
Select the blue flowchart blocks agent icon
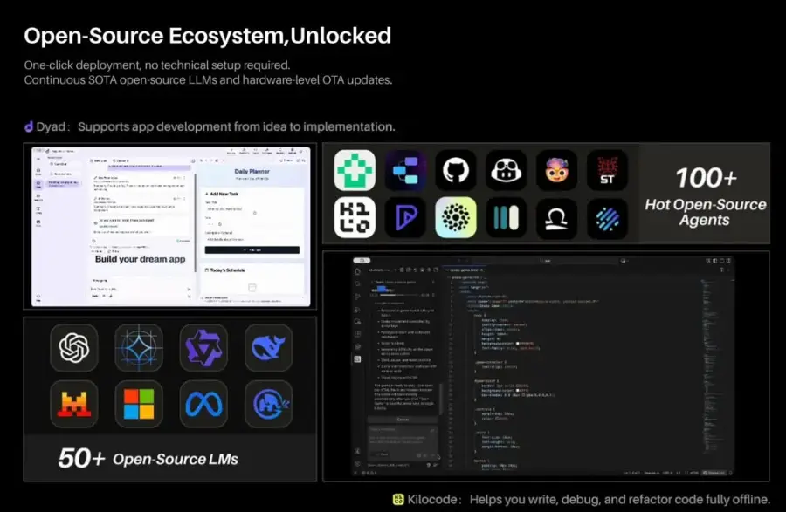click(405, 170)
